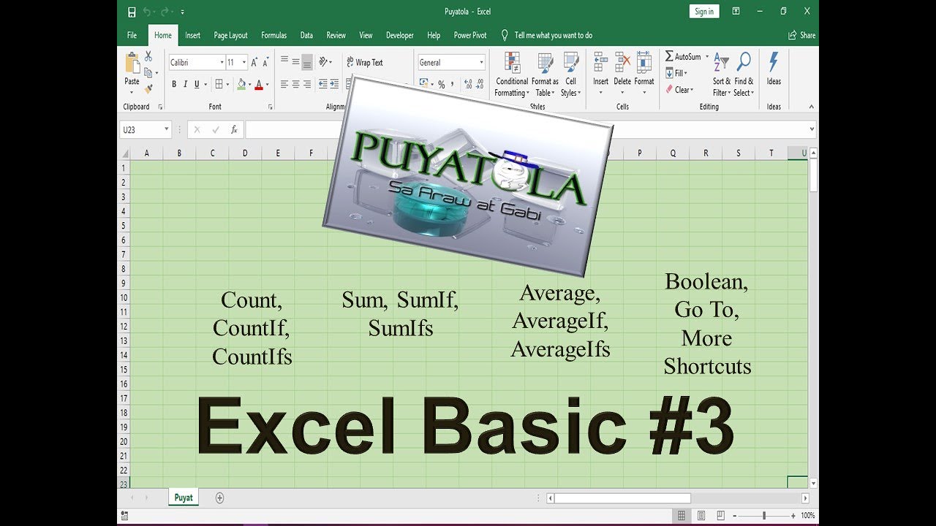This screenshot has width=936, height=526.
Task: Click the Comma Style icon
Action: coord(453,84)
